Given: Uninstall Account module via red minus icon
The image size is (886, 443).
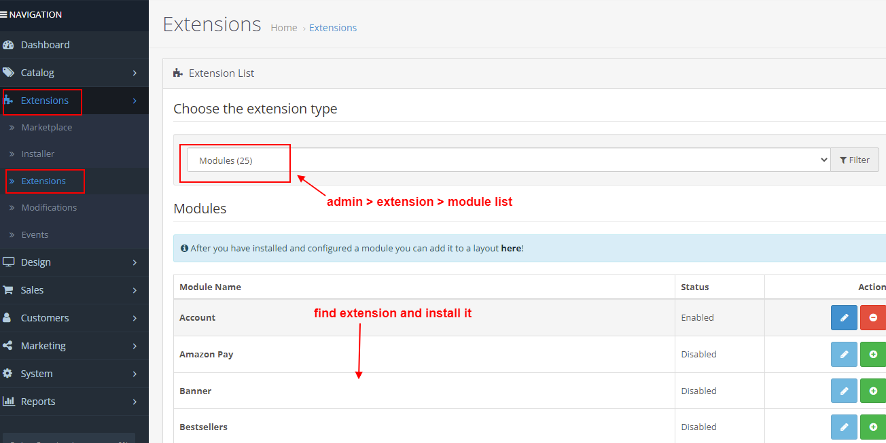Looking at the screenshot, I should point(873,317).
